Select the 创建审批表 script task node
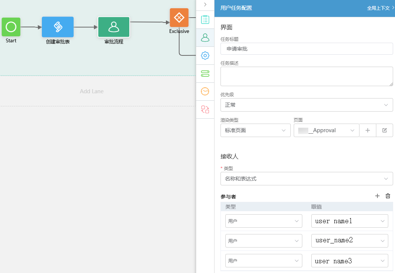 [58, 27]
